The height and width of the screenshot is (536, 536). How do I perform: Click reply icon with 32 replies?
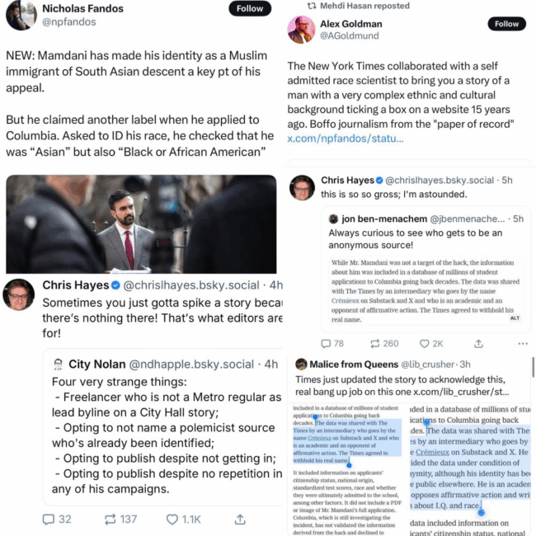pos(49,520)
